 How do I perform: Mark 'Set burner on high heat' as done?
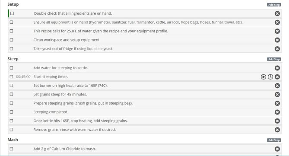point(11,86)
